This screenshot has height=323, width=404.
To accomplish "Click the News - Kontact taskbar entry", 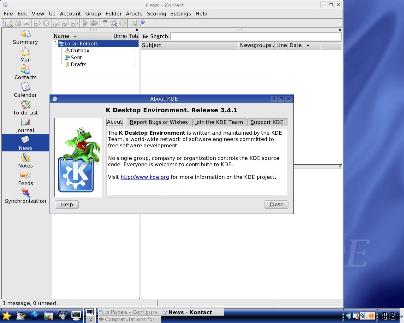I will 192,312.
